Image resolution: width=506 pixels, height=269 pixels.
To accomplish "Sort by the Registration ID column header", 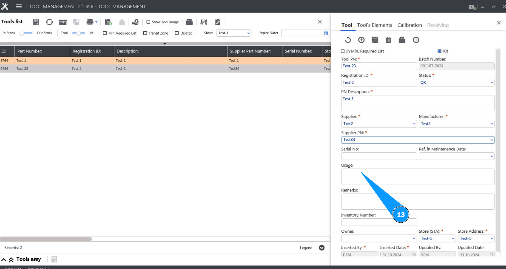I will 92,51.
